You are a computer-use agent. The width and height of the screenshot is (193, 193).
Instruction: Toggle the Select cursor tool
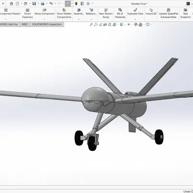[68, 3]
